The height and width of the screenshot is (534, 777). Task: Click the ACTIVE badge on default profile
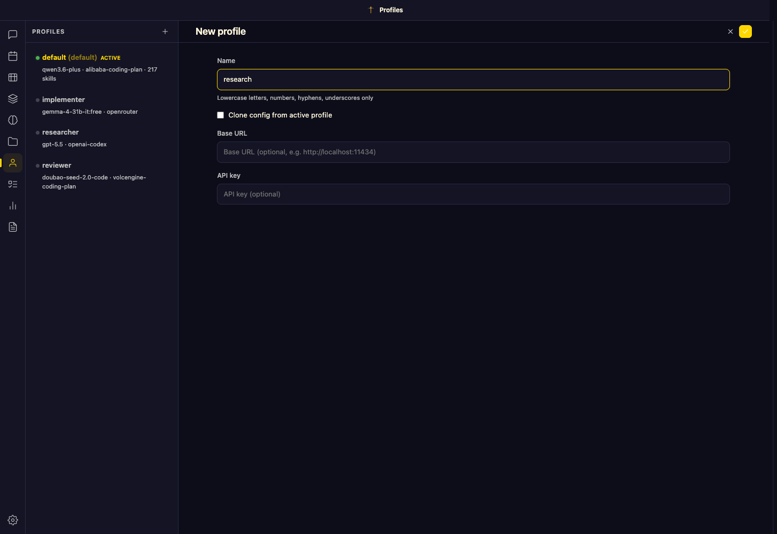[111, 58]
